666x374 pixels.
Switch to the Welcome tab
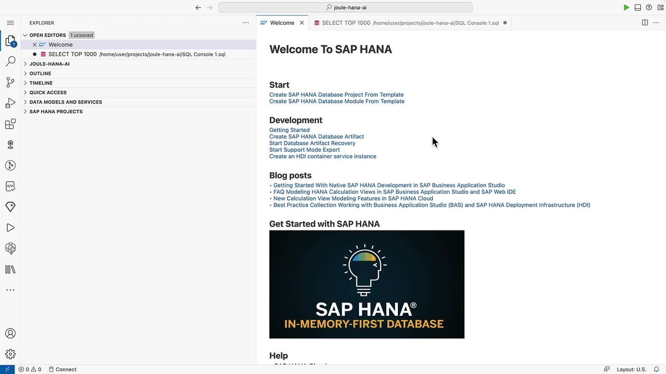coord(282,23)
